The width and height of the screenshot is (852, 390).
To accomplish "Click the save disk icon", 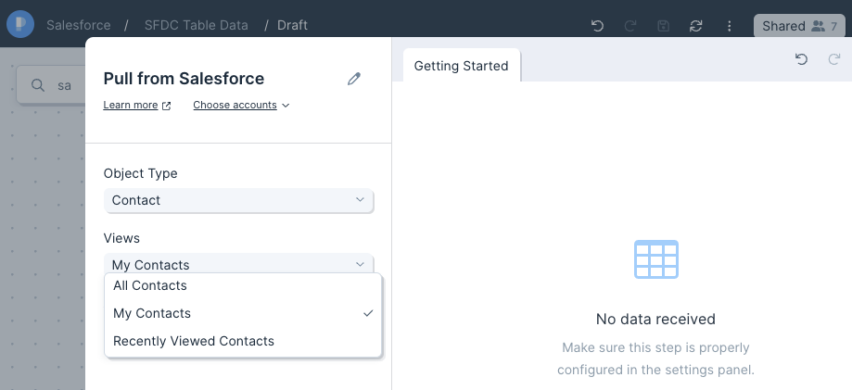I will point(663,26).
